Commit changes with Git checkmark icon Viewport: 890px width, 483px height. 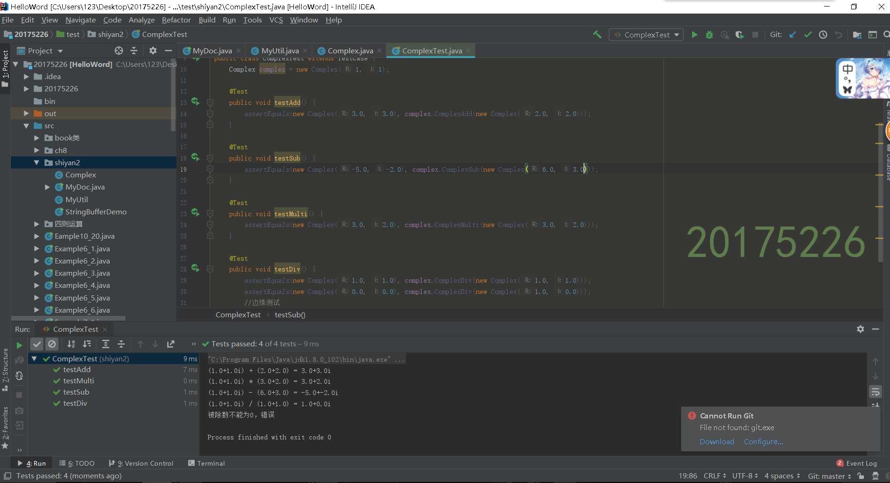(x=808, y=35)
